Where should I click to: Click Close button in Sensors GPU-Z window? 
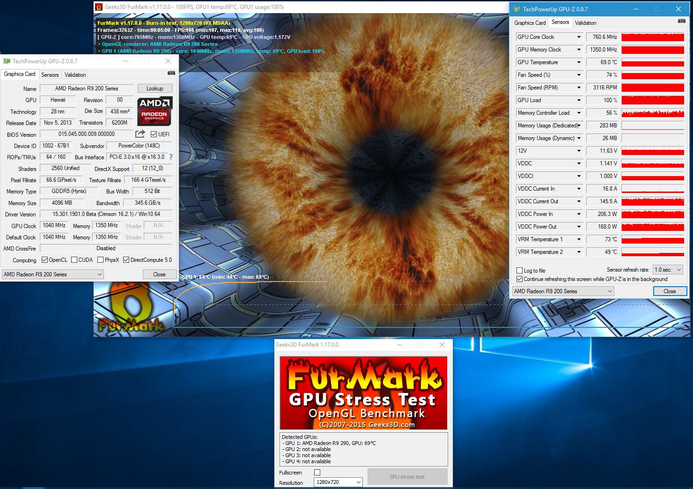670,291
